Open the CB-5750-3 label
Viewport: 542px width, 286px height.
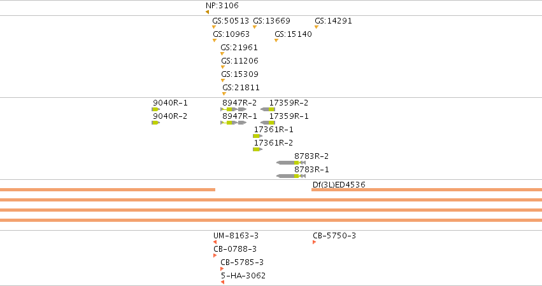334,236
